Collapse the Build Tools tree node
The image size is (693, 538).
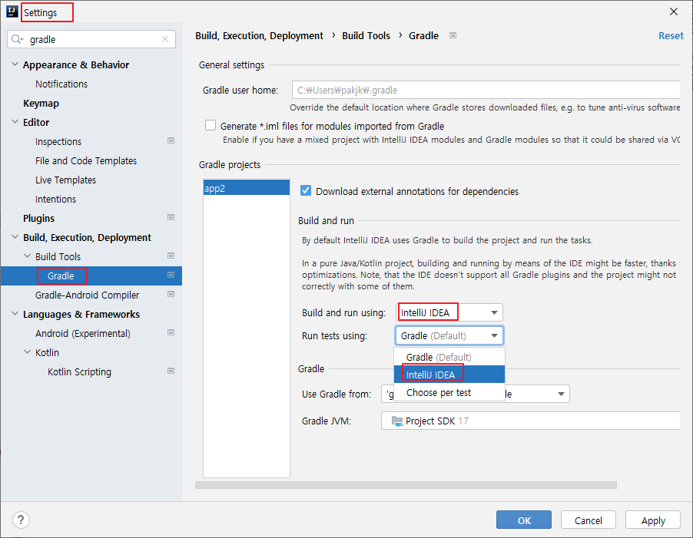pyautogui.click(x=27, y=256)
